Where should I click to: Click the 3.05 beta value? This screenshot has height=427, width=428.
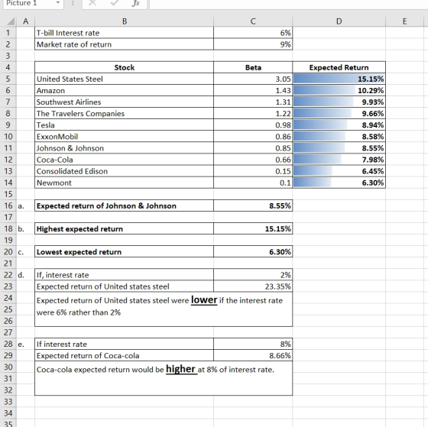coord(253,79)
